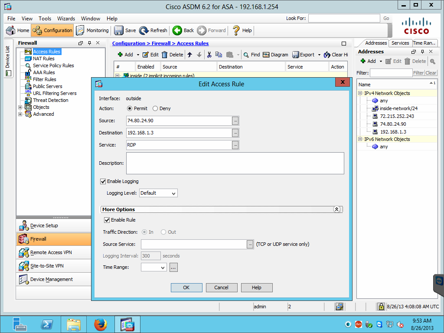
Task: Click the Refresh toolbar icon
Action: click(144, 30)
